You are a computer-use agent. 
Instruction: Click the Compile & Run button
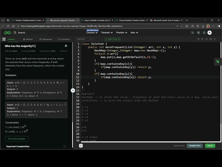coord(195,146)
